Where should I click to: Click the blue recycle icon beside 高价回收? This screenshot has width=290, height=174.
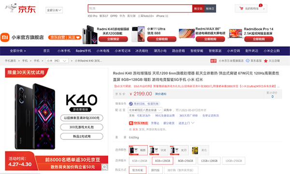coord(131,104)
